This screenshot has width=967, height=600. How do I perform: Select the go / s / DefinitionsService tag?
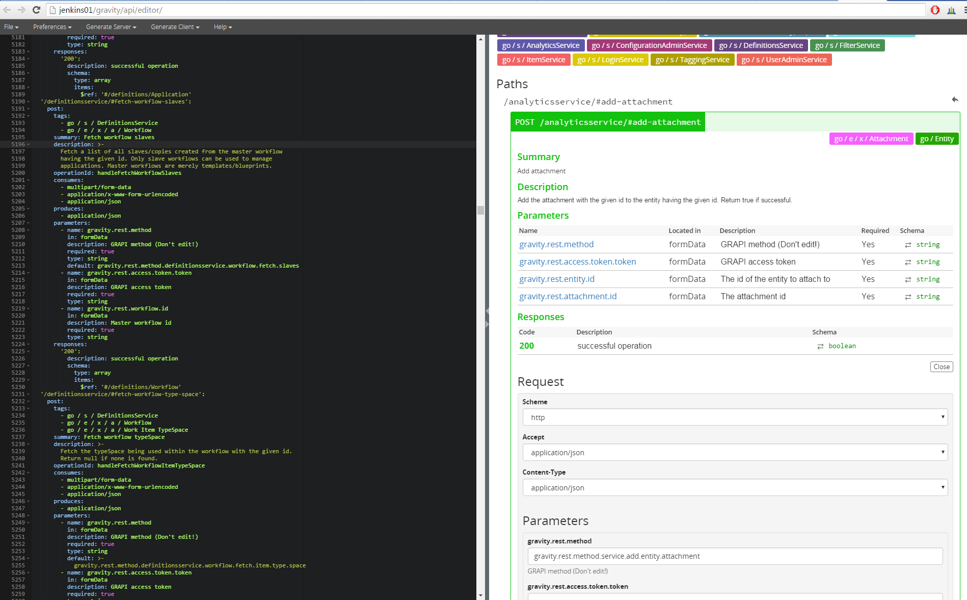point(761,45)
